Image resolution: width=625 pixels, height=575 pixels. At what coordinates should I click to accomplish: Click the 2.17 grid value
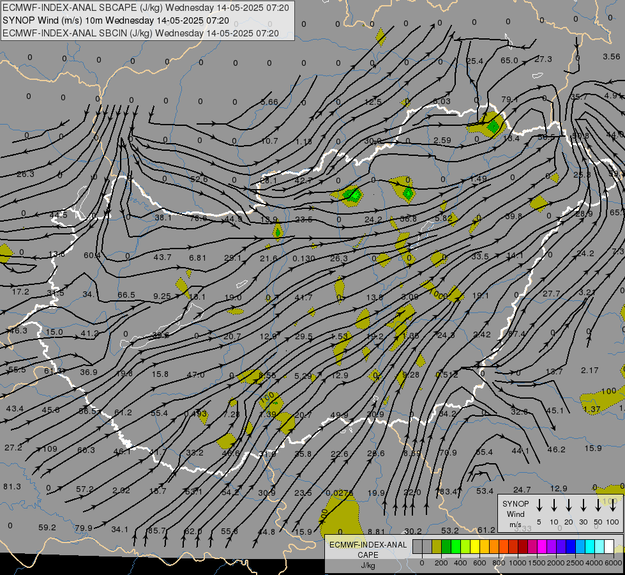(590, 371)
